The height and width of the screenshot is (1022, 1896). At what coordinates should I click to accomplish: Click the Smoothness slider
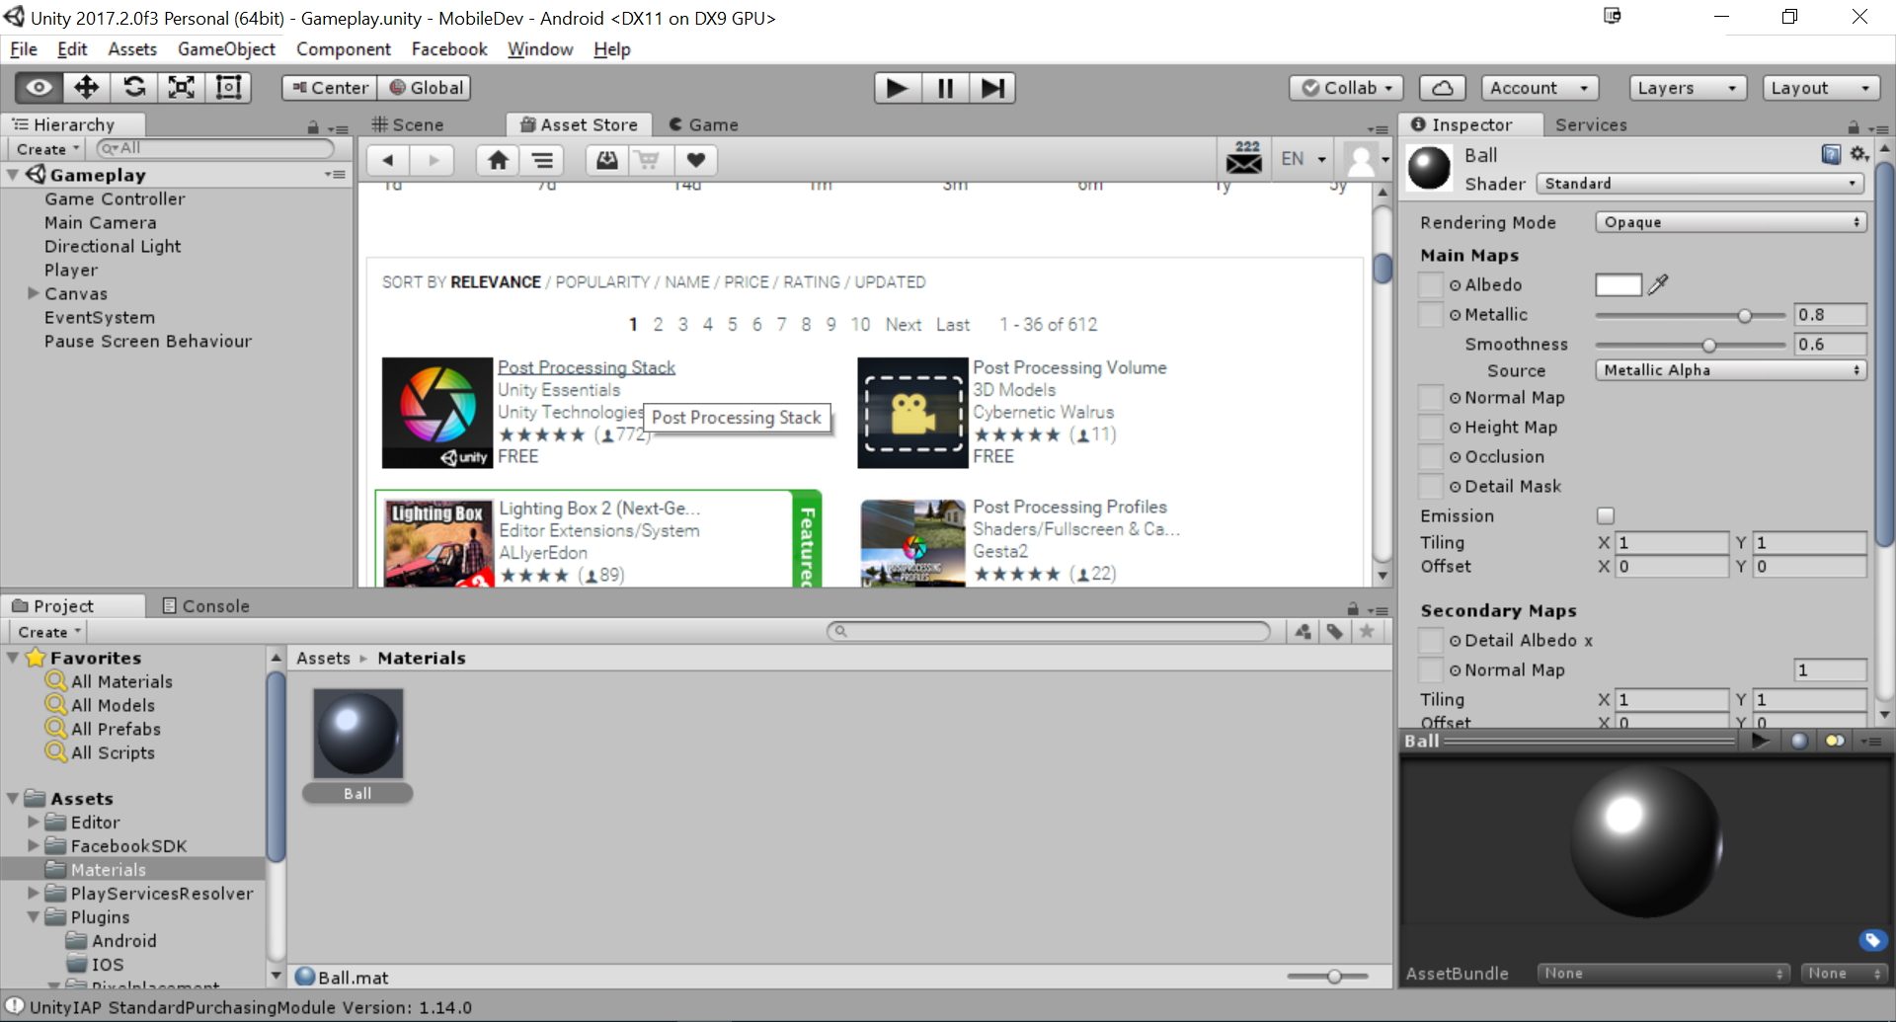coord(1691,345)
